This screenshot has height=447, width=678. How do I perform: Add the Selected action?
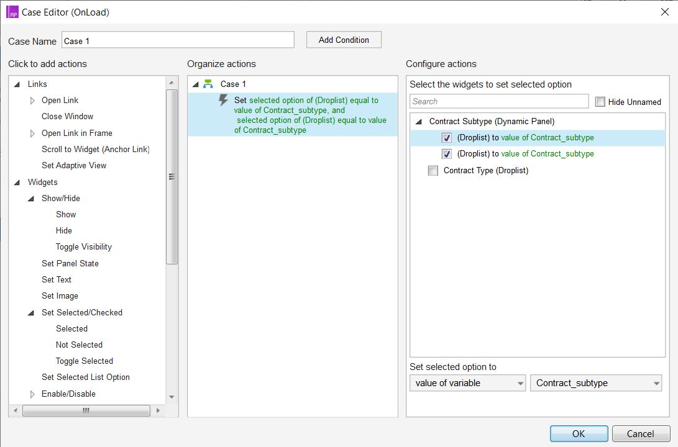coord(71,328)
